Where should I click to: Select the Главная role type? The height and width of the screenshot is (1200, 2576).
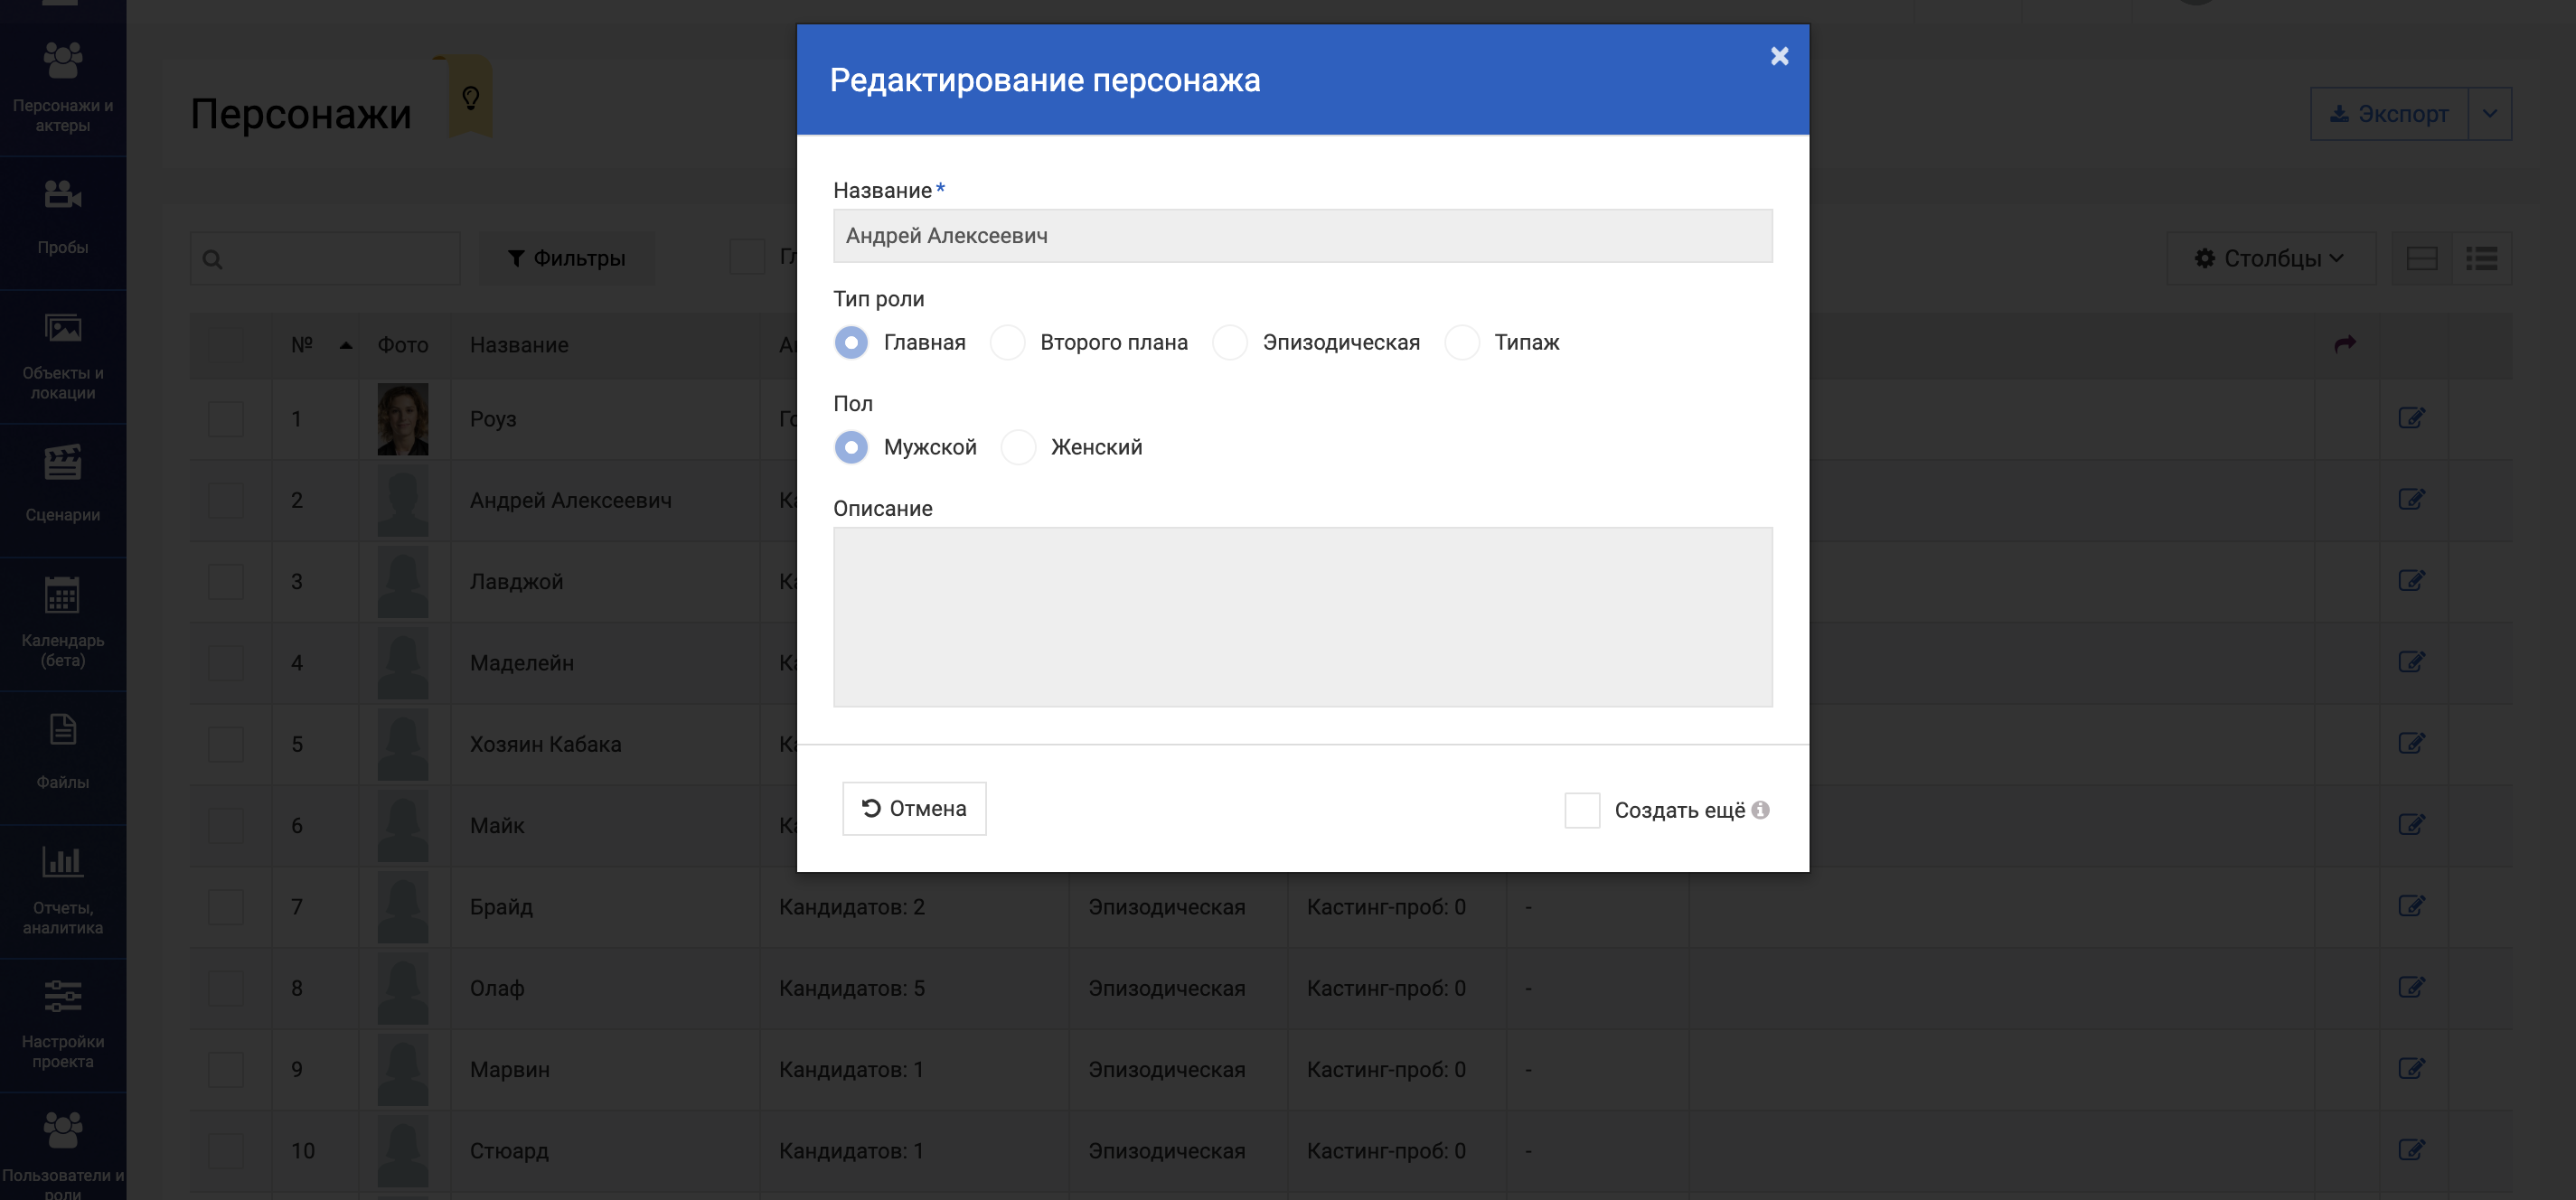coord(851,342)
